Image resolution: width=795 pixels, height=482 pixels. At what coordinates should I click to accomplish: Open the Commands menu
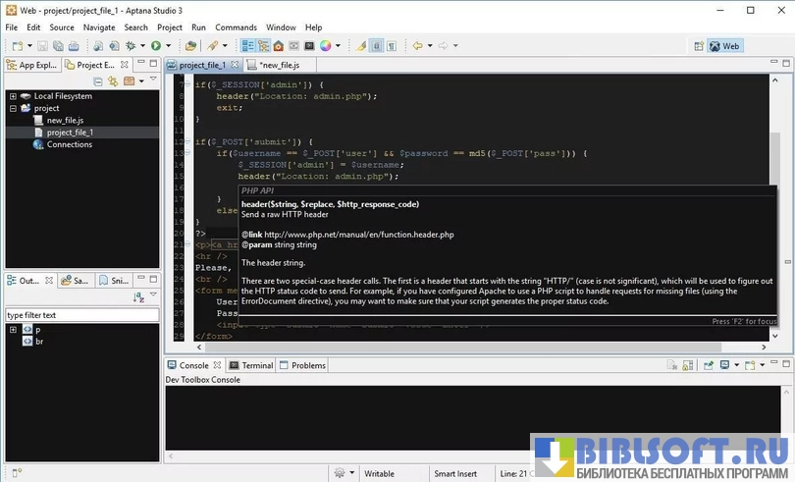(x=236, y=27)
